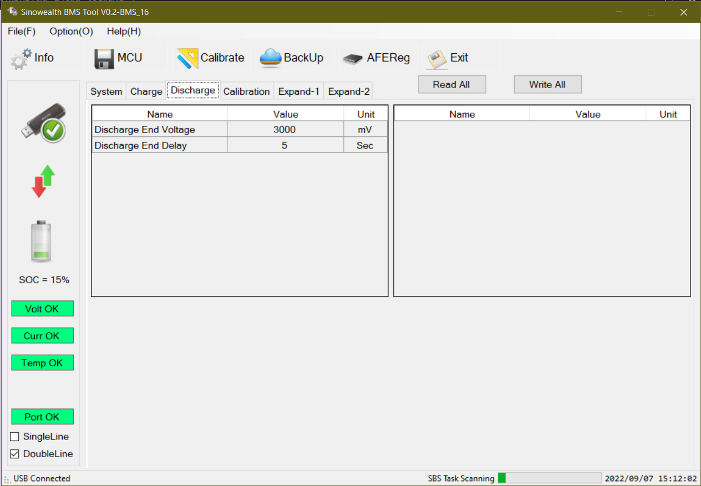Open the Option(O) menu
Screen dimensions: 701x486
pyautogui.click(x=71, y=32)
